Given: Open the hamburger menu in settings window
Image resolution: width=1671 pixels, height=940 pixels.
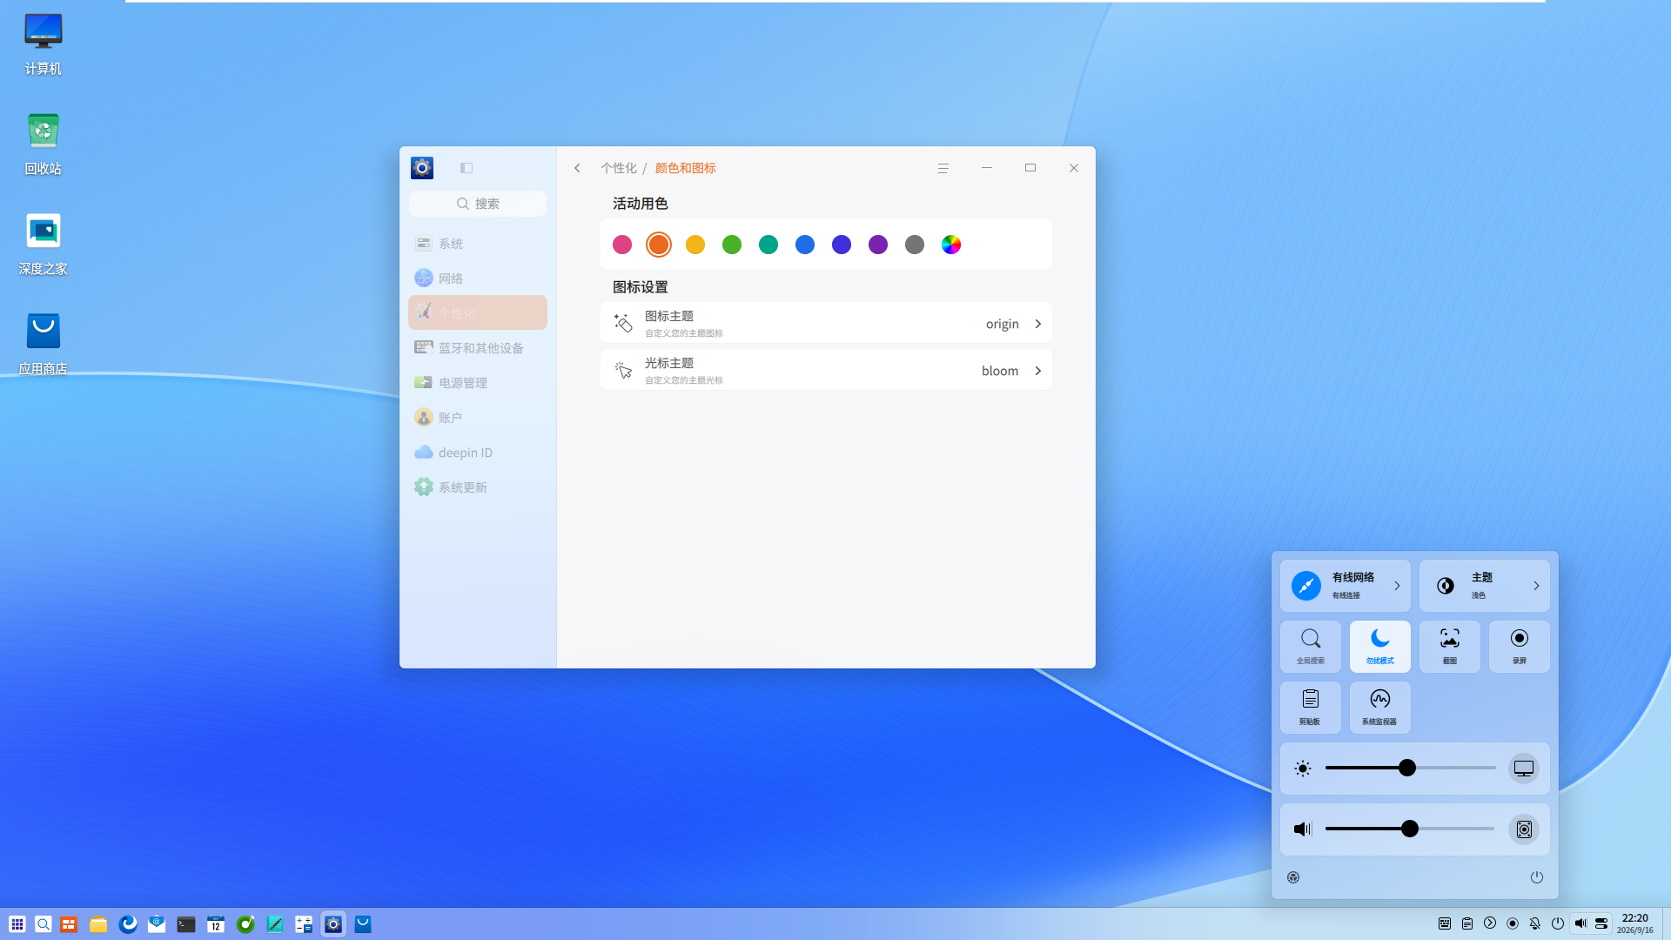Looking at the screenshot, I should tap(943, 168).
